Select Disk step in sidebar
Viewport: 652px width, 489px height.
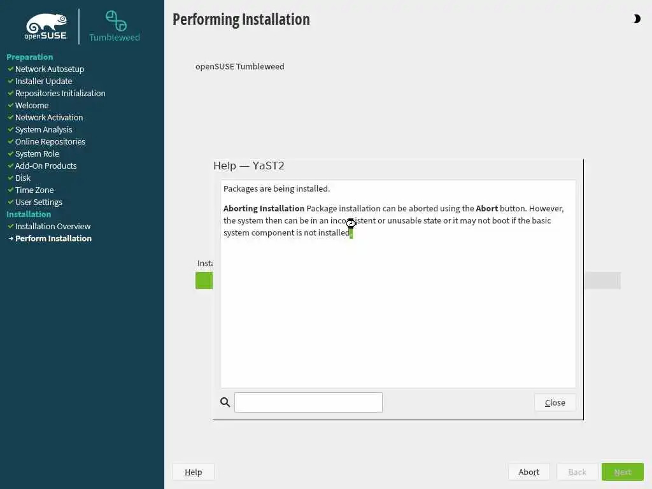23,178
